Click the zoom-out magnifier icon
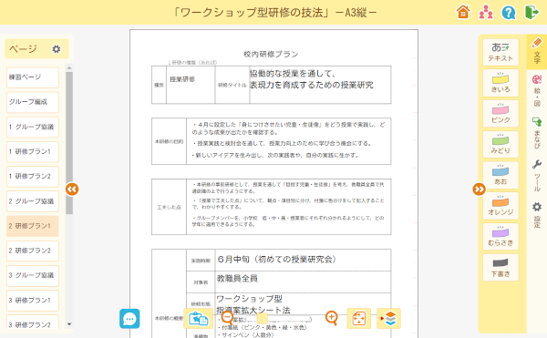 pos(227,318)
